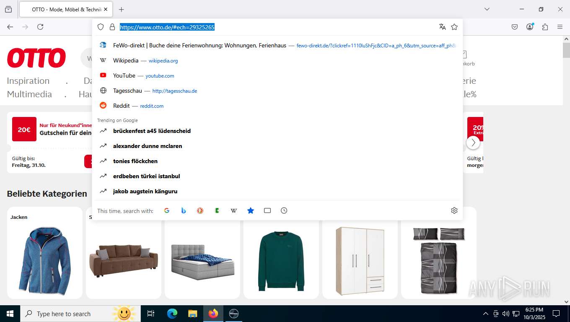Search in open tabs icon
Viewport: 570px width, 322px height.
(x=267, y=210)
